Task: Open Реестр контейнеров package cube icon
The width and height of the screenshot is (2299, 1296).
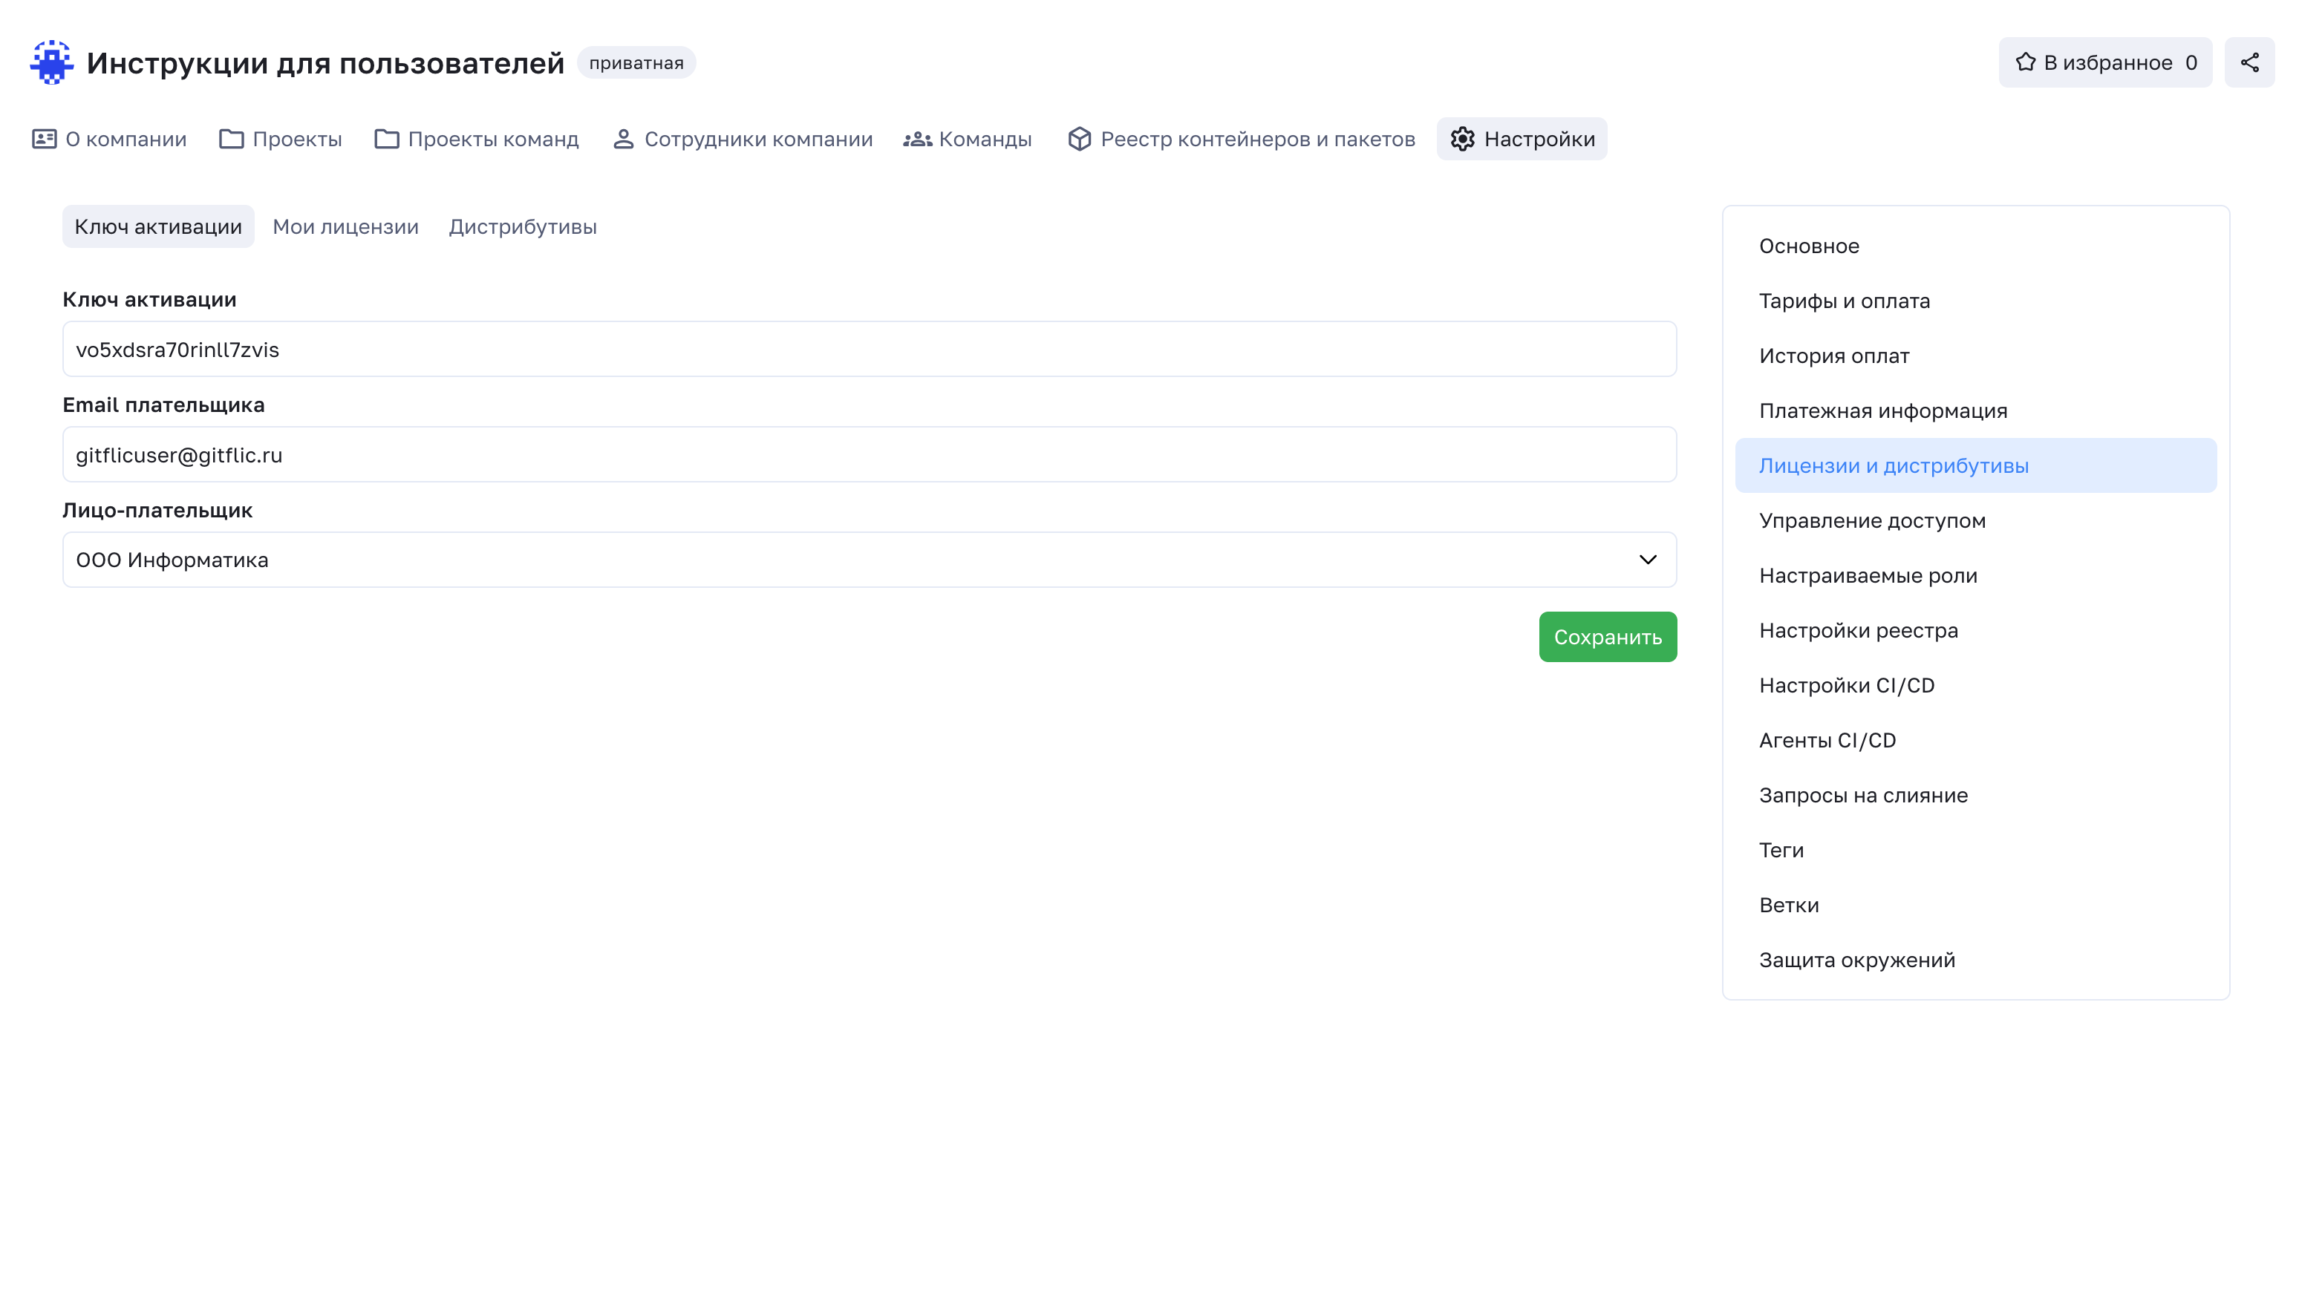Action: [x=1079, y=139]
